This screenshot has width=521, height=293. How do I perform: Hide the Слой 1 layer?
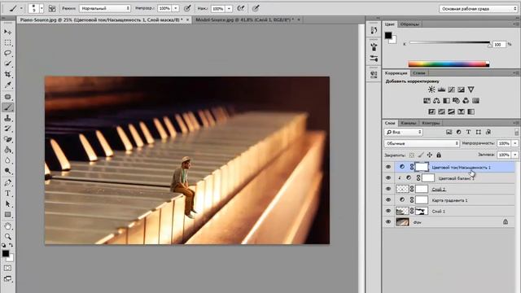pyautogui.click(x=388, y=211)
